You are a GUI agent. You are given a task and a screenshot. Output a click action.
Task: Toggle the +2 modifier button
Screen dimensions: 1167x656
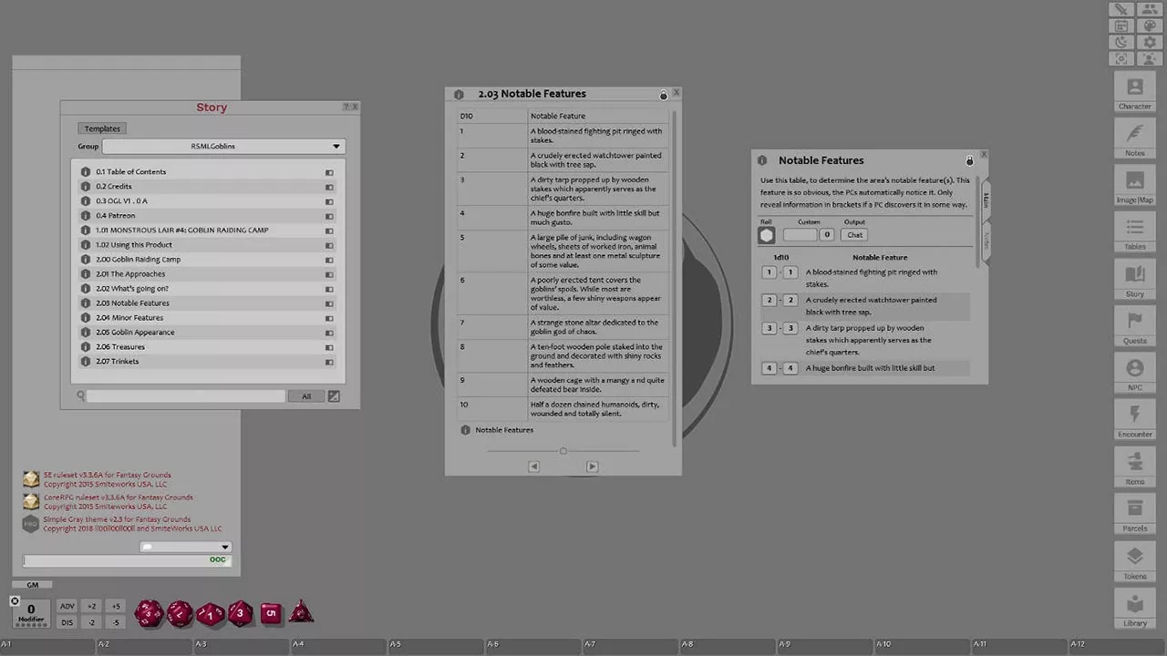coord(92,606)
